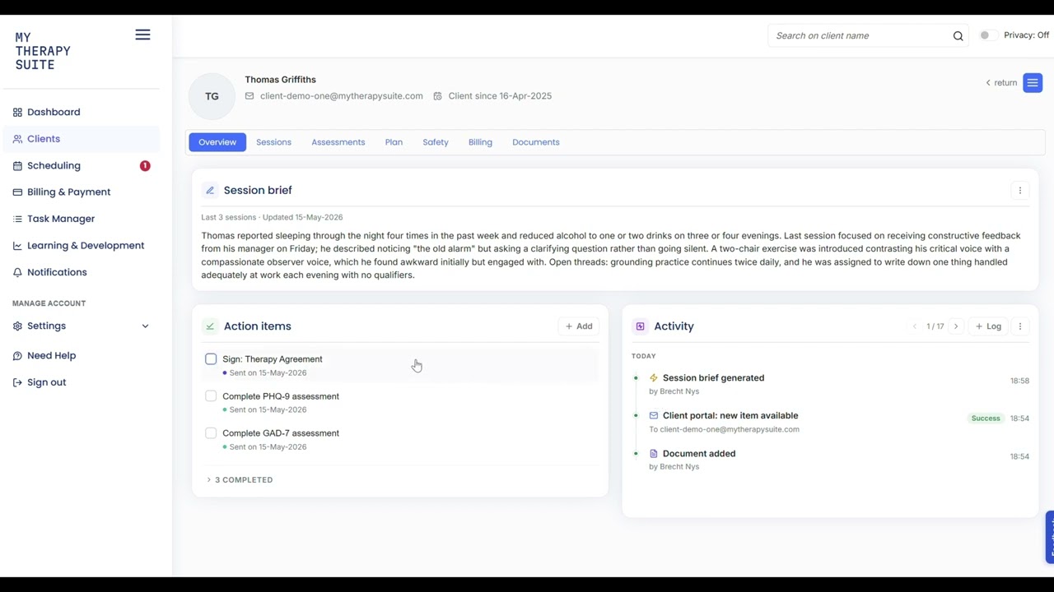Image resolution: width=1054 pixels, height=592 pixels.
Task: Click the Dashboard grid icon
Action: [17, 113]
